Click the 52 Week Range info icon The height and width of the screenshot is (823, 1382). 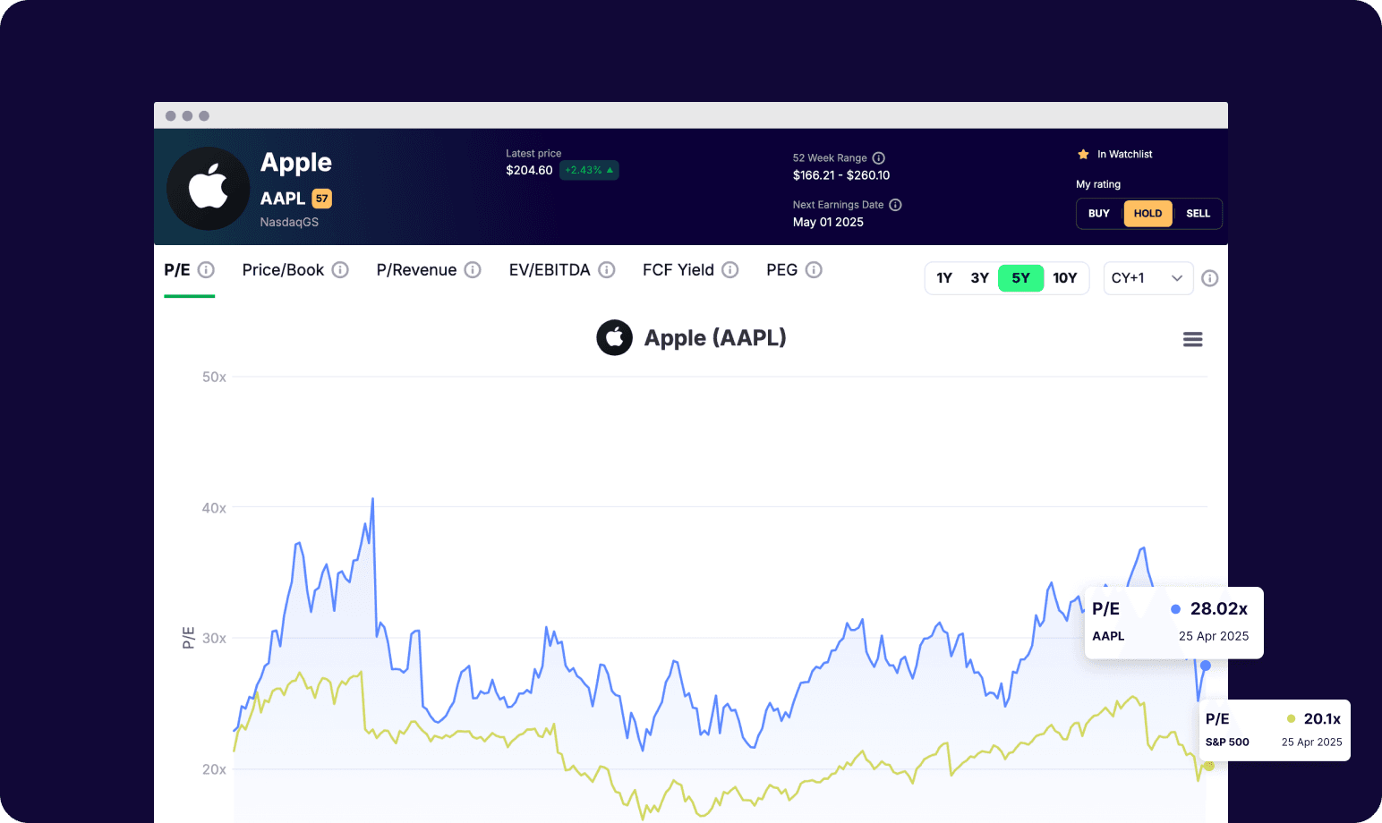[879, 158]
